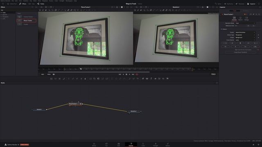Open Tracker type dropdown

point(245,32)
